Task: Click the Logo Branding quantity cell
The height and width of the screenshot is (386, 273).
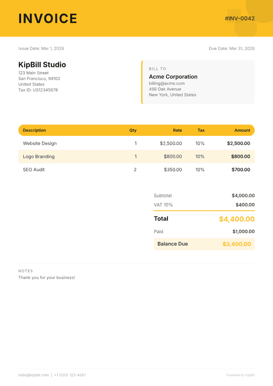Action: click(x=135, y=157)
